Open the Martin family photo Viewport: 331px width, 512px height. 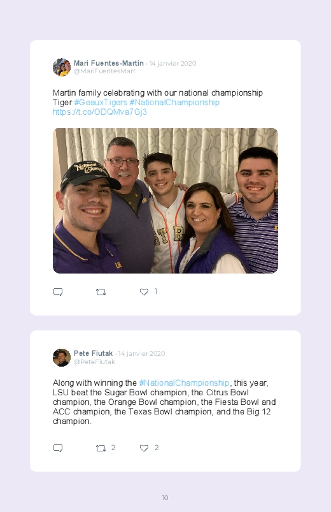pyautogui.click(x=165, y=201)
